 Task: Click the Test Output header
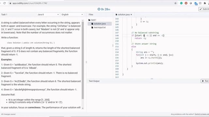click(x=94, y=81)
